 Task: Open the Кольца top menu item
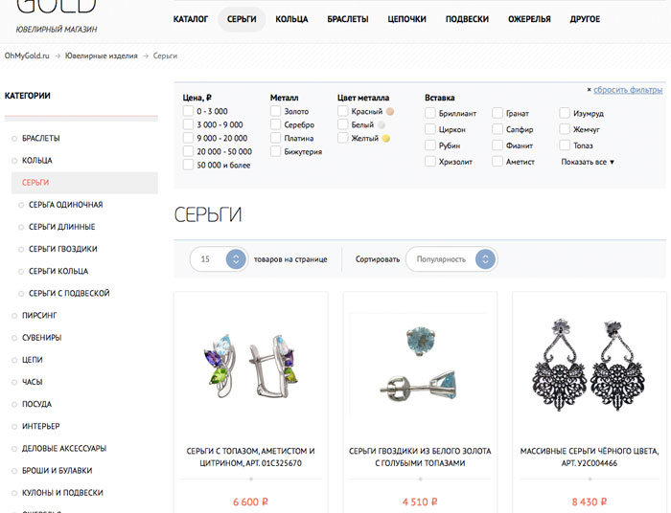click(291, 19)
